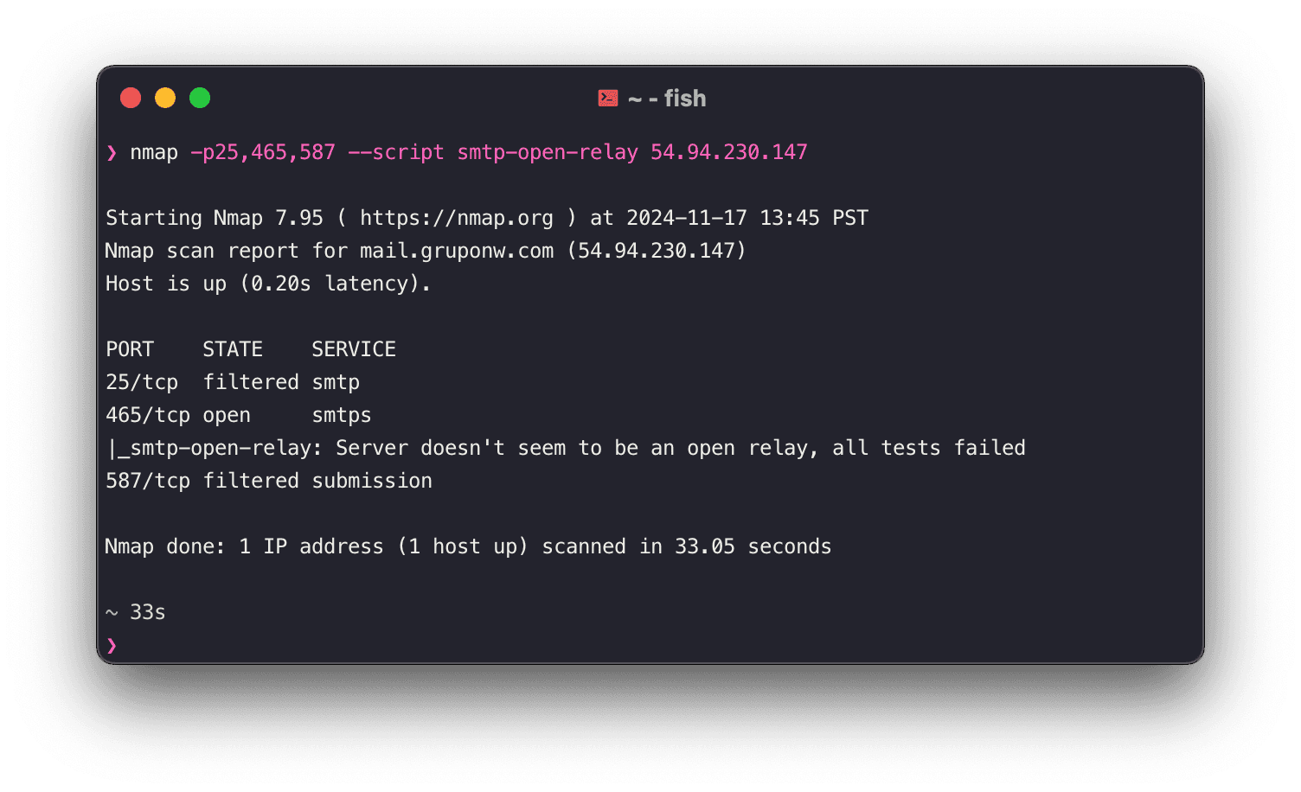Click the mail.gruponw.com hostname
This screenshot has width=1301, height=792.
pos(457,251)
